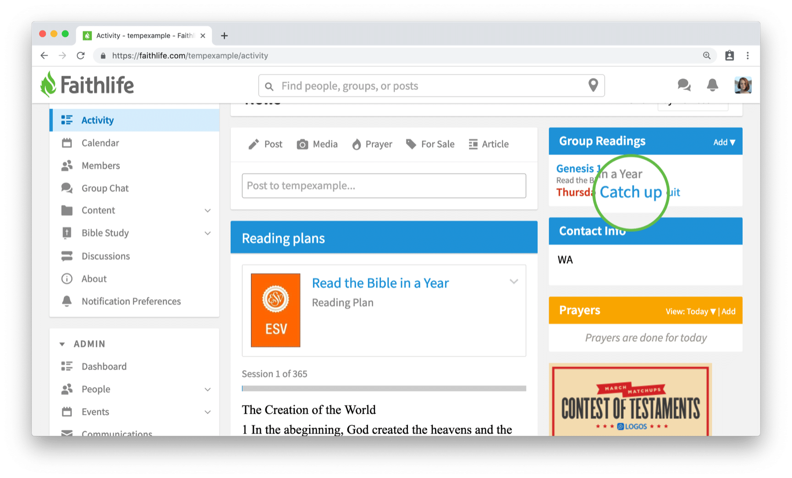The image size is (792, 478).
Task: Expand the Read the Bible card chevron
Action: coord(514,281)
